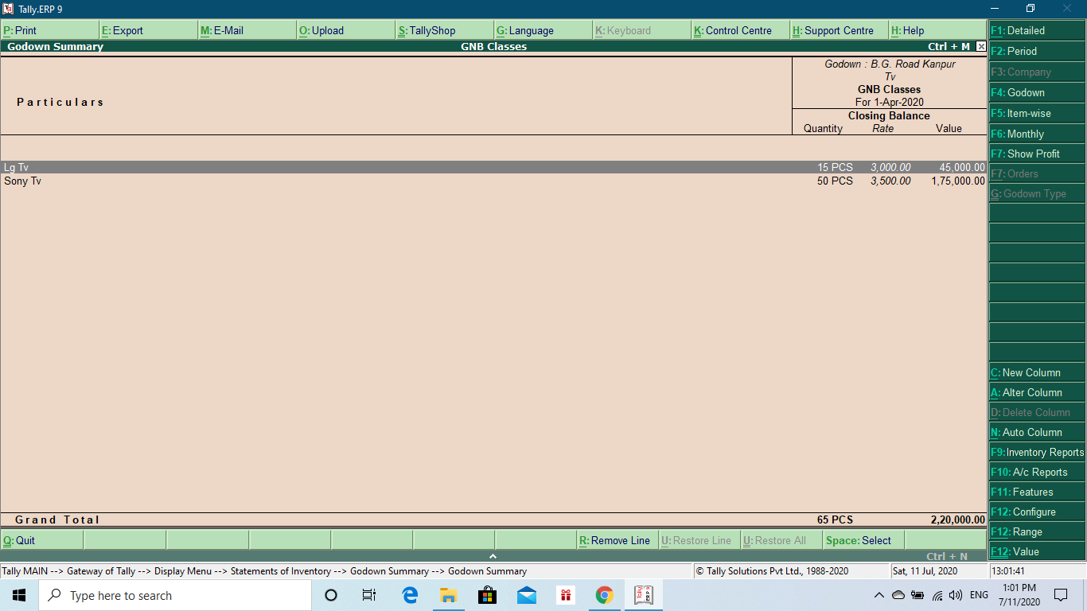1087x611 pixels.
Task: Click F7 Show Profit button
Action: (x=1037, y=154)
